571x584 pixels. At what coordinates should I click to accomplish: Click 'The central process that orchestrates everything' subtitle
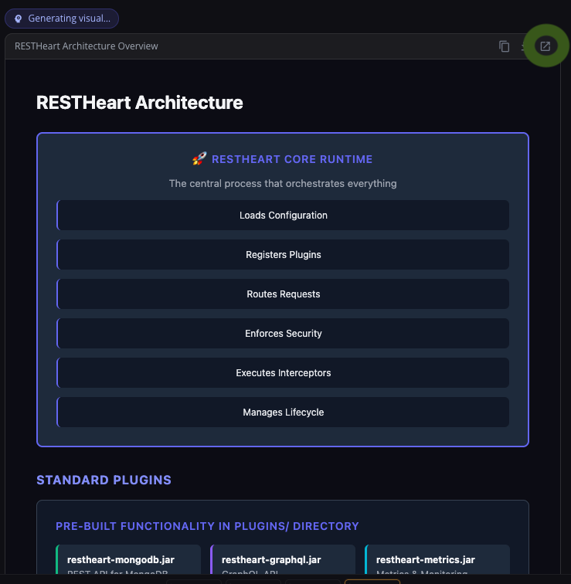click(x=283, y=184)
